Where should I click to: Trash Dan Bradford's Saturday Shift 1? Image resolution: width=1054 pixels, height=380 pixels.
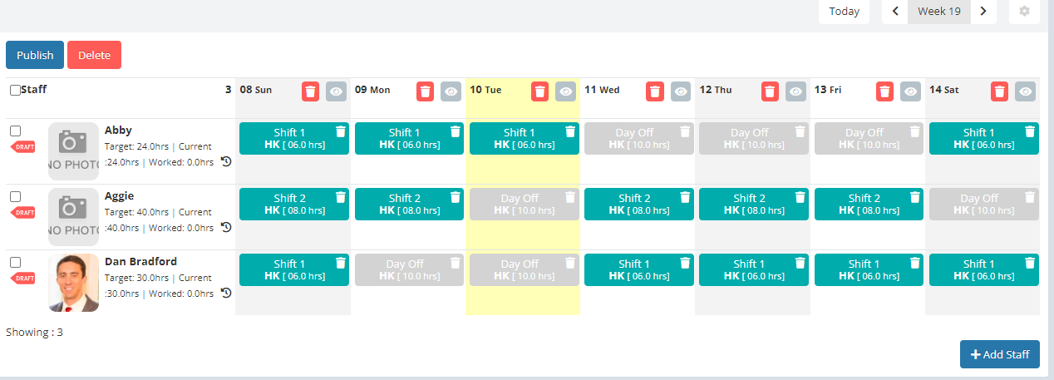point(1030,263)
